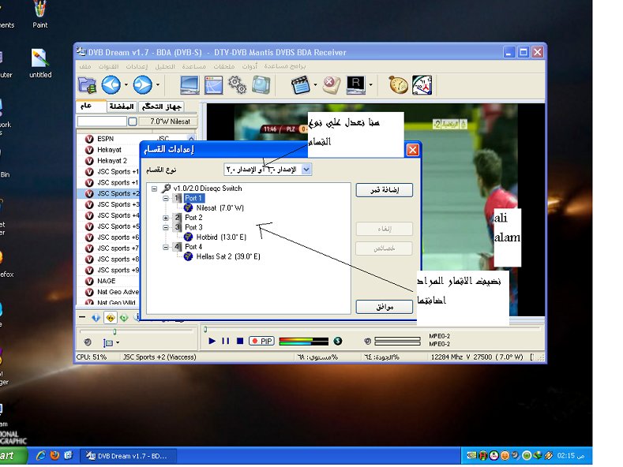623x467 pixels.
Task: Click the channel search input field
Action: (x=102, y=121)
